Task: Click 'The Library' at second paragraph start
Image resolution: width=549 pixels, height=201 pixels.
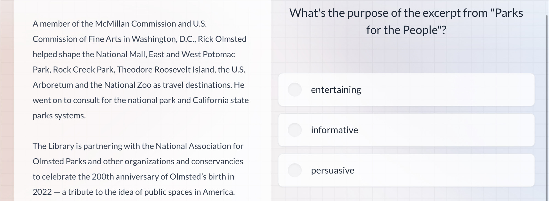Action: pyautogui.click(x=54, y=146)
